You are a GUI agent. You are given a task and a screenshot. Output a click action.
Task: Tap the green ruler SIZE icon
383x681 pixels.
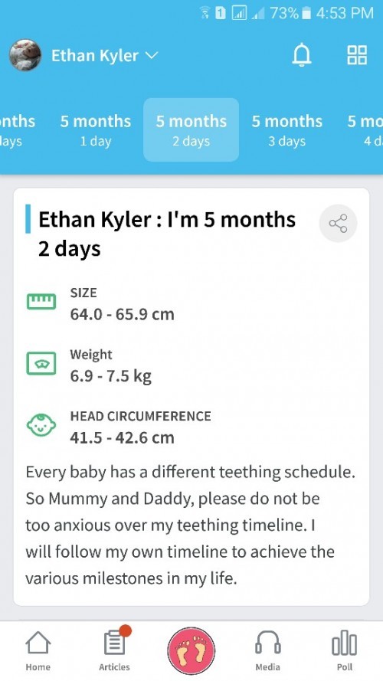pyautogui.click(x=41, y=301)
